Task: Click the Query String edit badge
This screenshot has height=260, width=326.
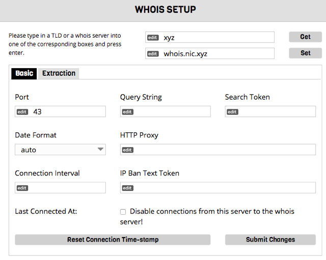Action: (x=127, y=112)
